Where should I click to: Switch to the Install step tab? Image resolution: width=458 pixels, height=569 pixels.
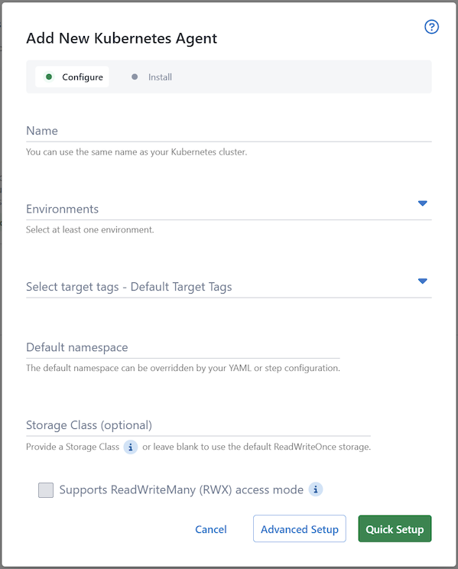[151, 77]
